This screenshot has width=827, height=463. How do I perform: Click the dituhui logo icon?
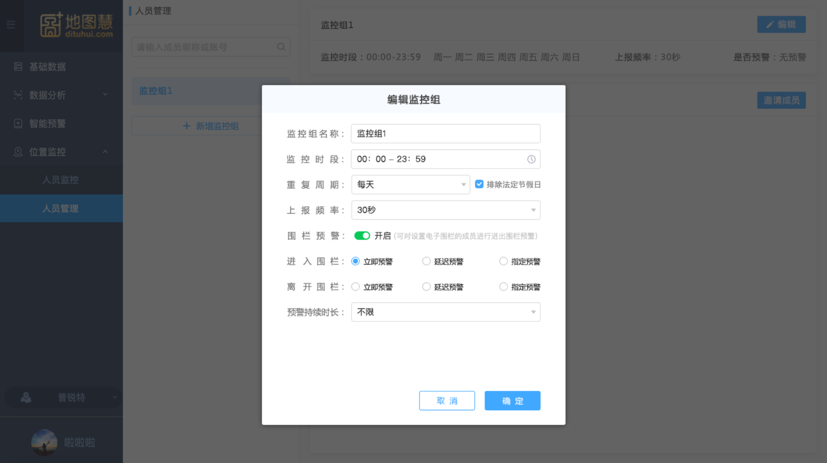point(51,25)
